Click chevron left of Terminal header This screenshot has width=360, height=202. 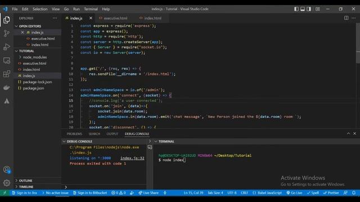[x=150, y=141]
